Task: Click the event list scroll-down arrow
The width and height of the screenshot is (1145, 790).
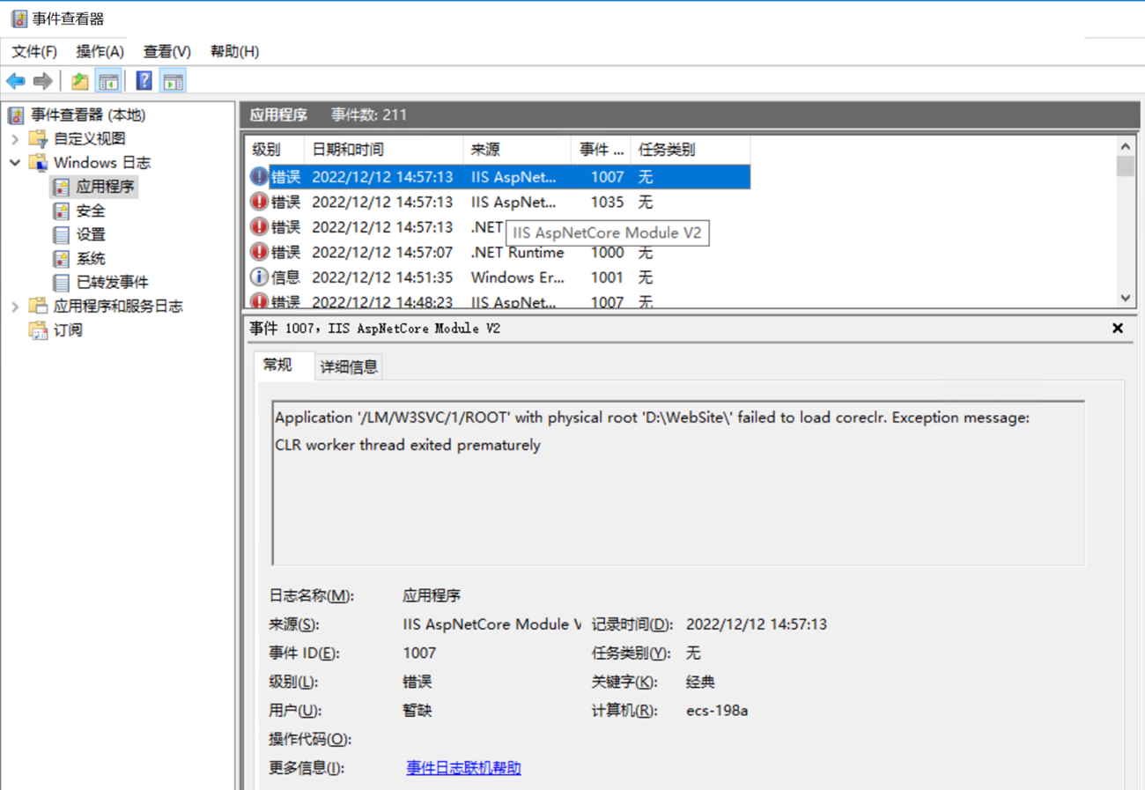Action: (1125, 298)
